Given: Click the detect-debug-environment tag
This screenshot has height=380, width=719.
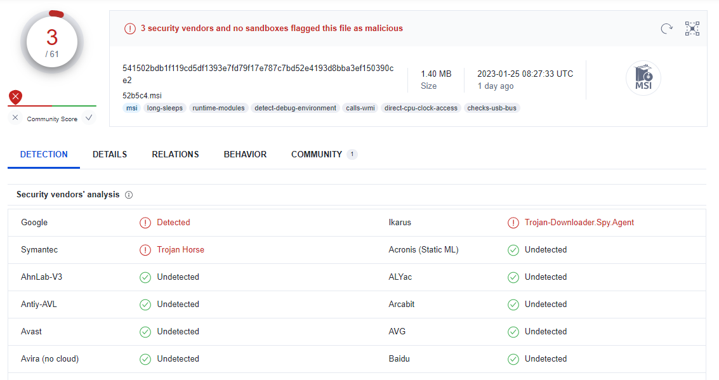Looking at the screenshot, I should click(x=295, y=108).
